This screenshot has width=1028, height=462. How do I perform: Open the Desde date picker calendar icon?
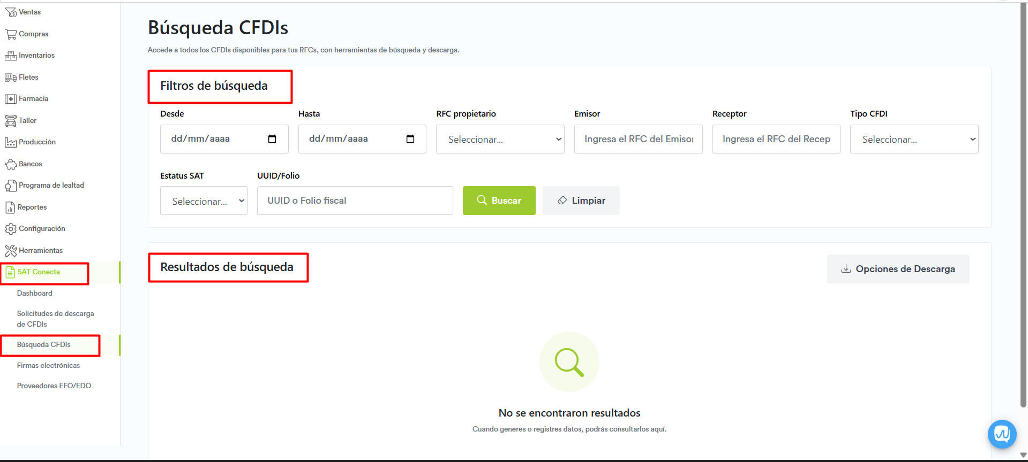point(272,139)
